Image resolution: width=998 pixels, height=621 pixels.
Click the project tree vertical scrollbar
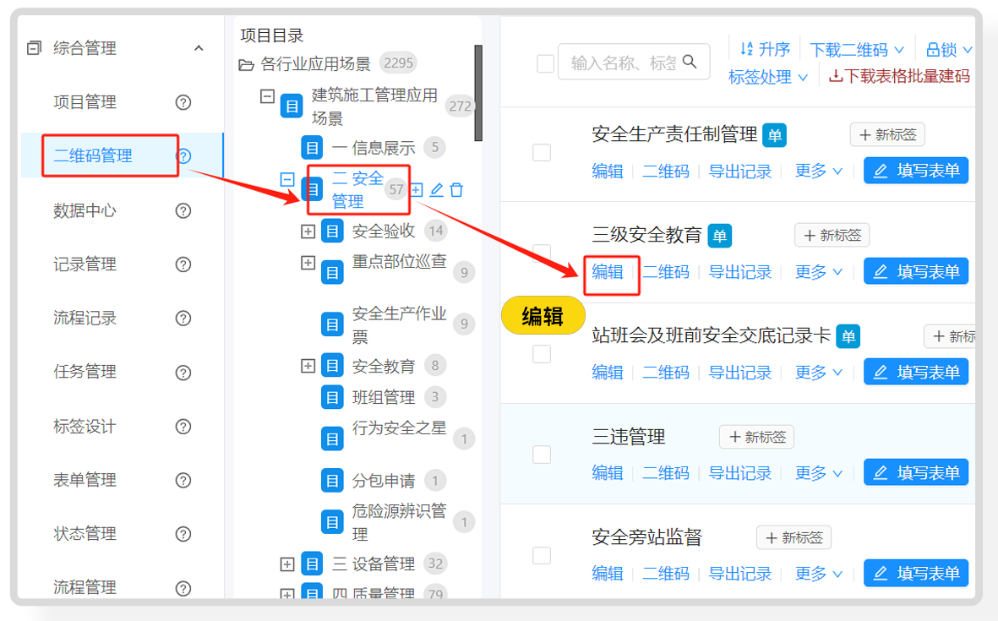coord(478,93)
